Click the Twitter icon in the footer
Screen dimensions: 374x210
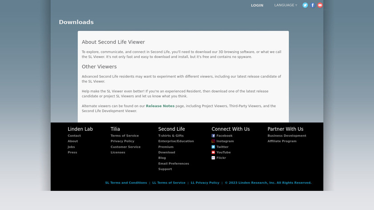[x=213, y=147]
